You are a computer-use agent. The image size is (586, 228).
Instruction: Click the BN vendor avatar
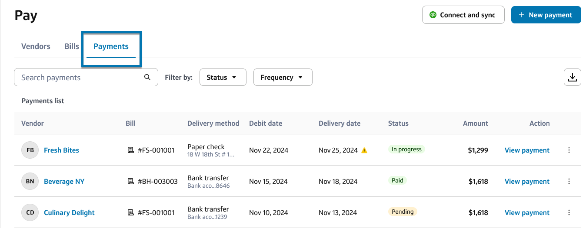(30, 182)
